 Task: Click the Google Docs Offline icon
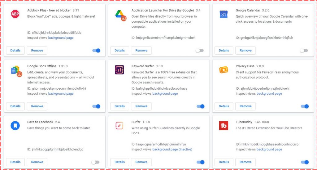click(x=16, y=71)
